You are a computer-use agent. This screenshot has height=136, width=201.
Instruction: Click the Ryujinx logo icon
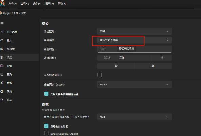click(x=3, y=3)
